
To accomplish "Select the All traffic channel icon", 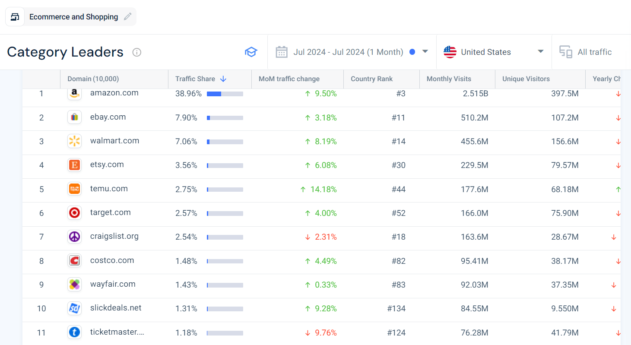I will [565, 51].
